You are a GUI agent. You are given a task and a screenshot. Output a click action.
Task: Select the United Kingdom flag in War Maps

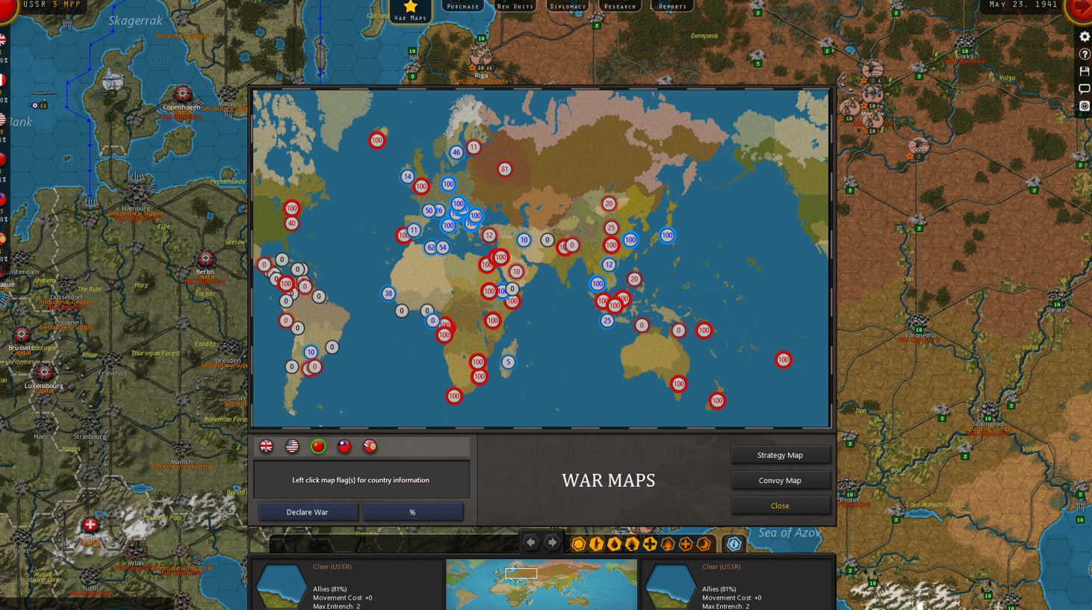[266, 446]
